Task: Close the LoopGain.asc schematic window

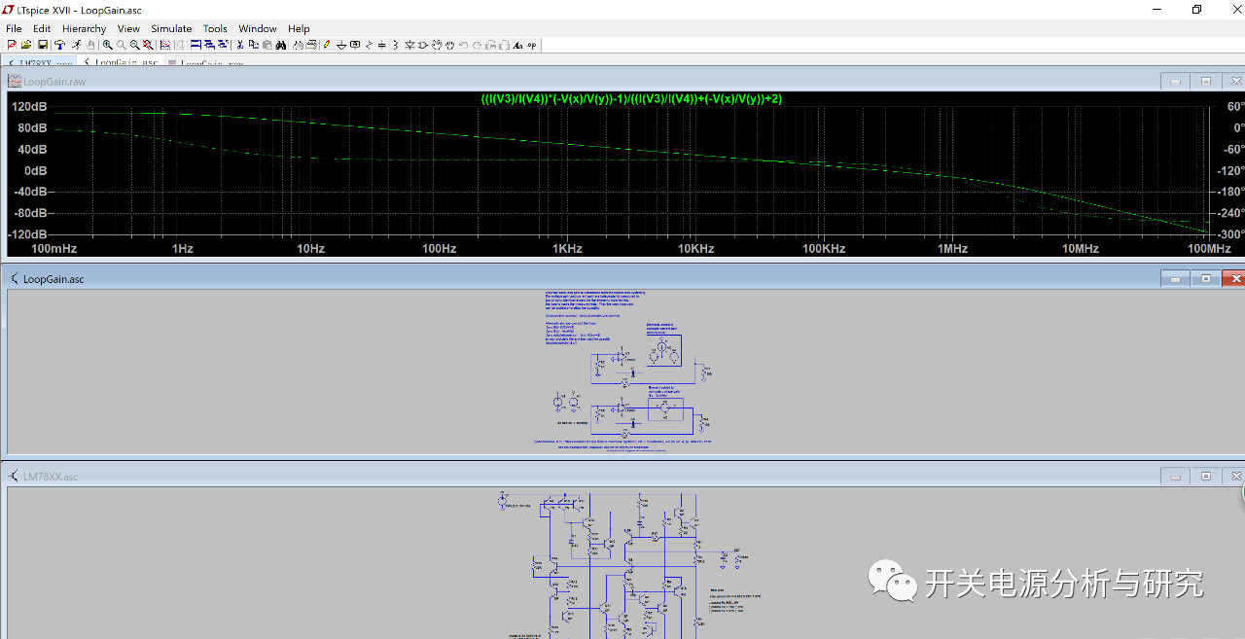Action: pyautogui.click(x=1235, y=279)
